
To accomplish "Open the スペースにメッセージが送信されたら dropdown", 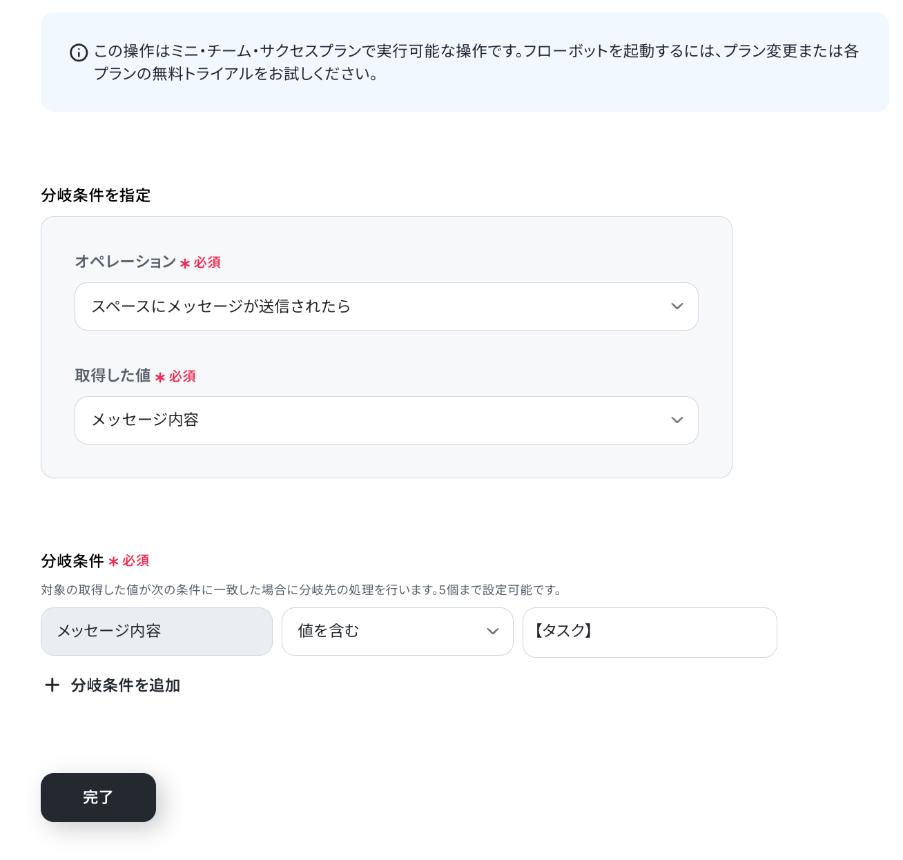I will pos(387,306).
